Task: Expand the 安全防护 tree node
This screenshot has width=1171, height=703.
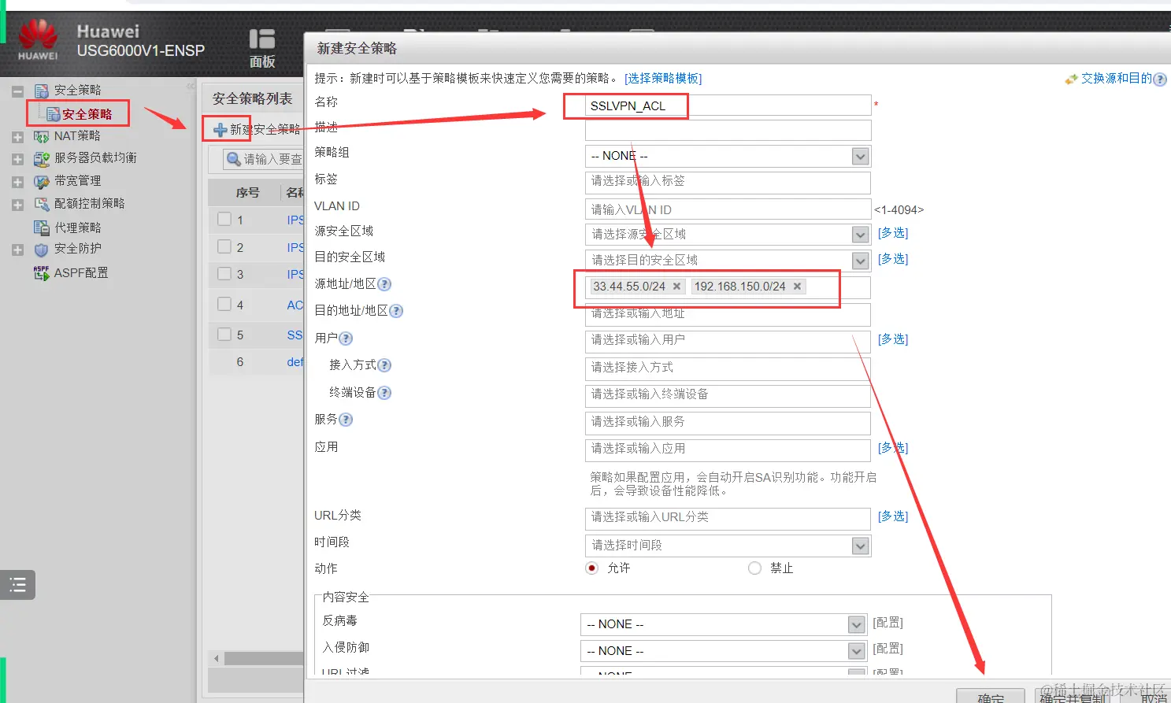Action: pos(17,250)
